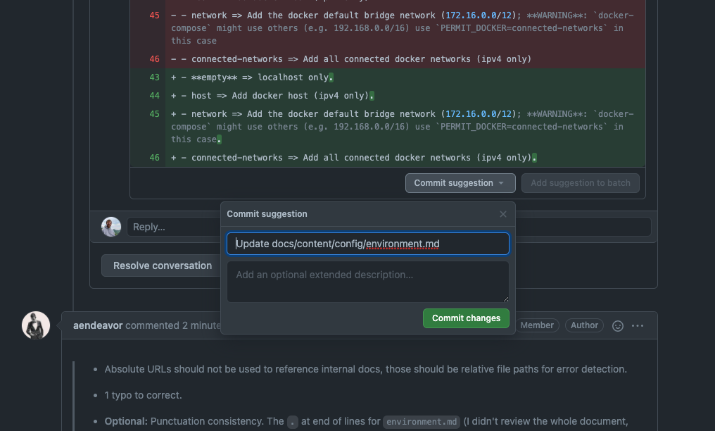Click the '**empty** => localhost only.' added line
Image resolution: width=715 pixels, height=431 pixels.
click(x=252, y=77)
